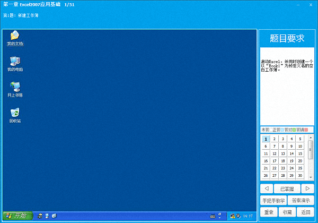Jump to question number 20
The height and width of the screenshot is (223, 318).
click(300, 161)
